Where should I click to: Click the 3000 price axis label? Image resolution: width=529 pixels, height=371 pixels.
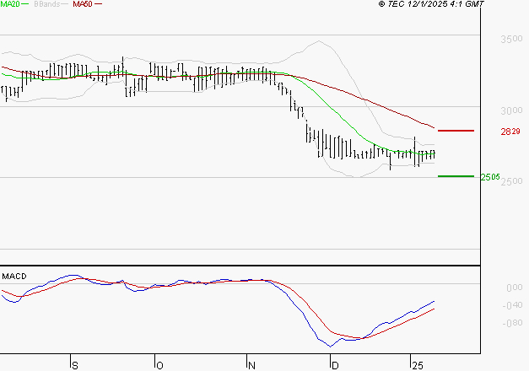pyautogui.click(x=510, y=110)
